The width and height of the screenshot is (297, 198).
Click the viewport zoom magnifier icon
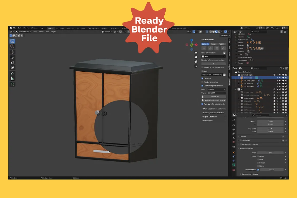point(196,53)
